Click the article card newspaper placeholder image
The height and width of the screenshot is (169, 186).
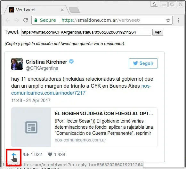31,127
